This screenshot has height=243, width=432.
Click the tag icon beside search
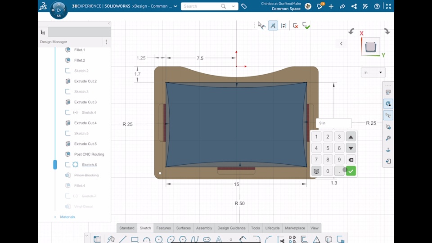point(244,6)
